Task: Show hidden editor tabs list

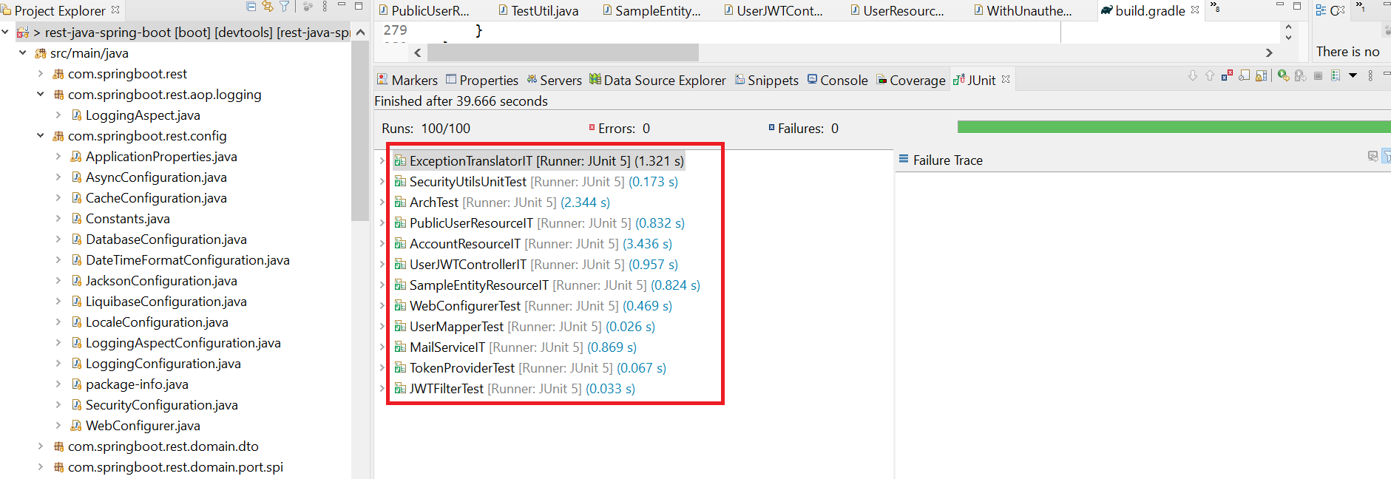Action: [1215, 7]
